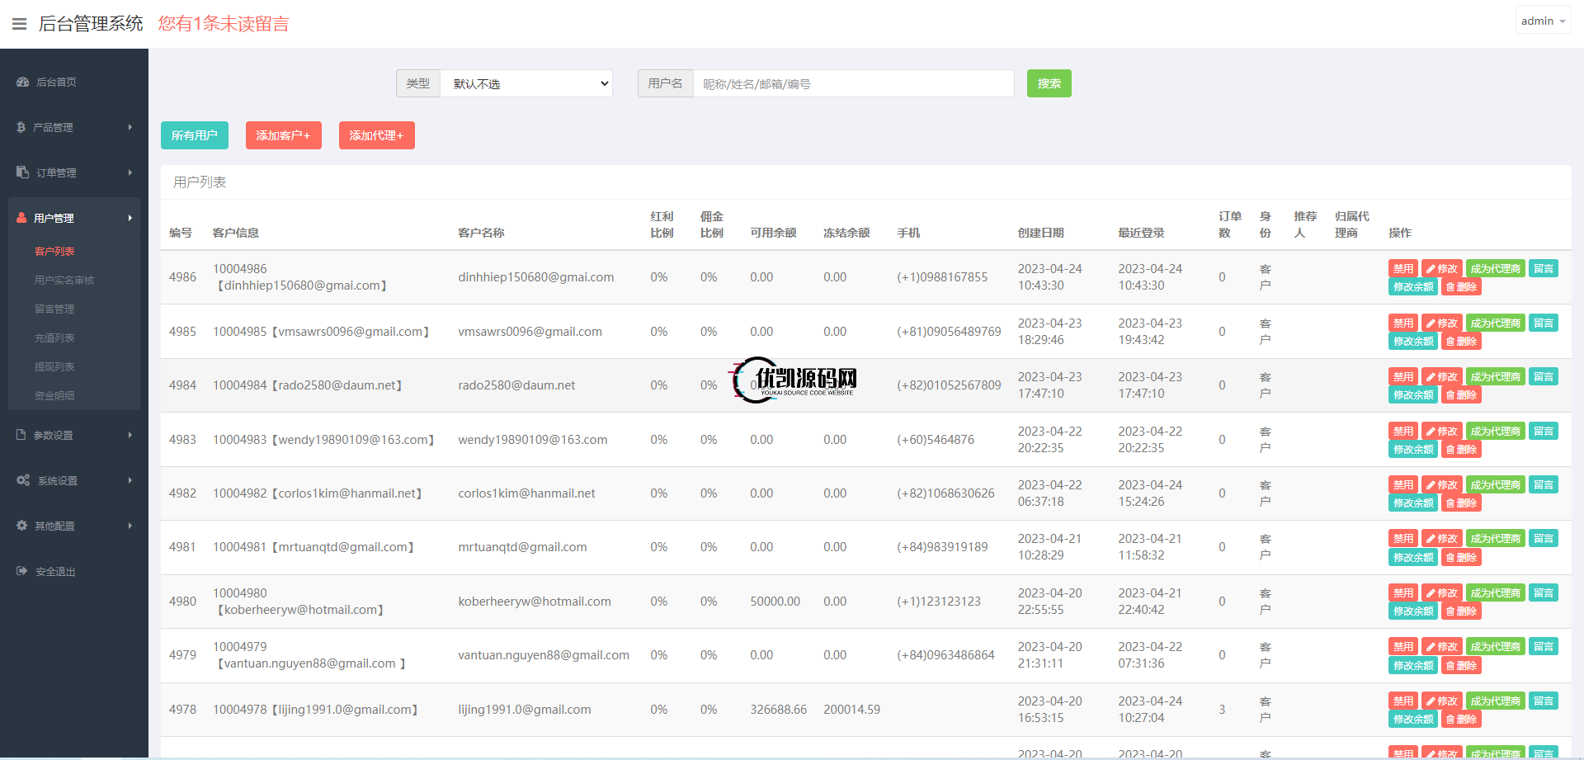The image size is (1584, 760).
Task: Open 客户列表 in the sidebar
Action: pos(54,252)
